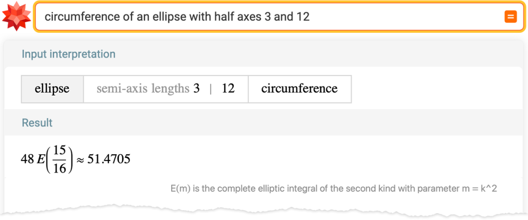
Task: Place cursor after '12' in search query
Action: (310, 17)
